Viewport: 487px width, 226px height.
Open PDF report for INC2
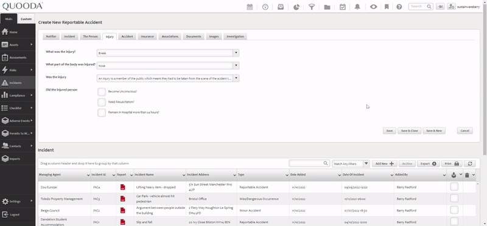point(123,210)
